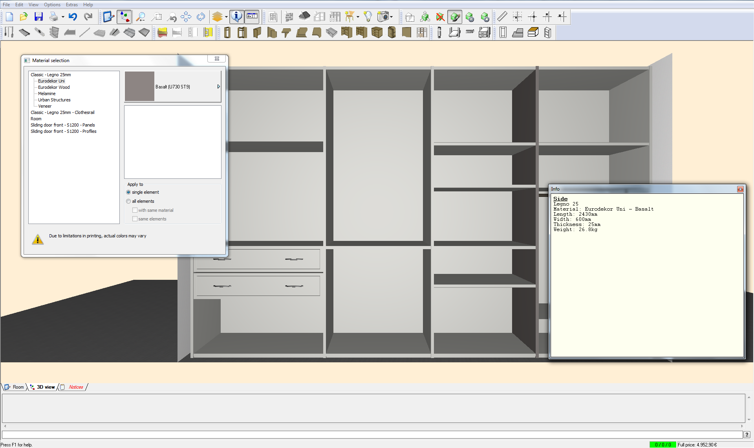Enable the with same material checkbox
Image resolution: width=754 pixels, height=448 pixels.
pos(135,210)
